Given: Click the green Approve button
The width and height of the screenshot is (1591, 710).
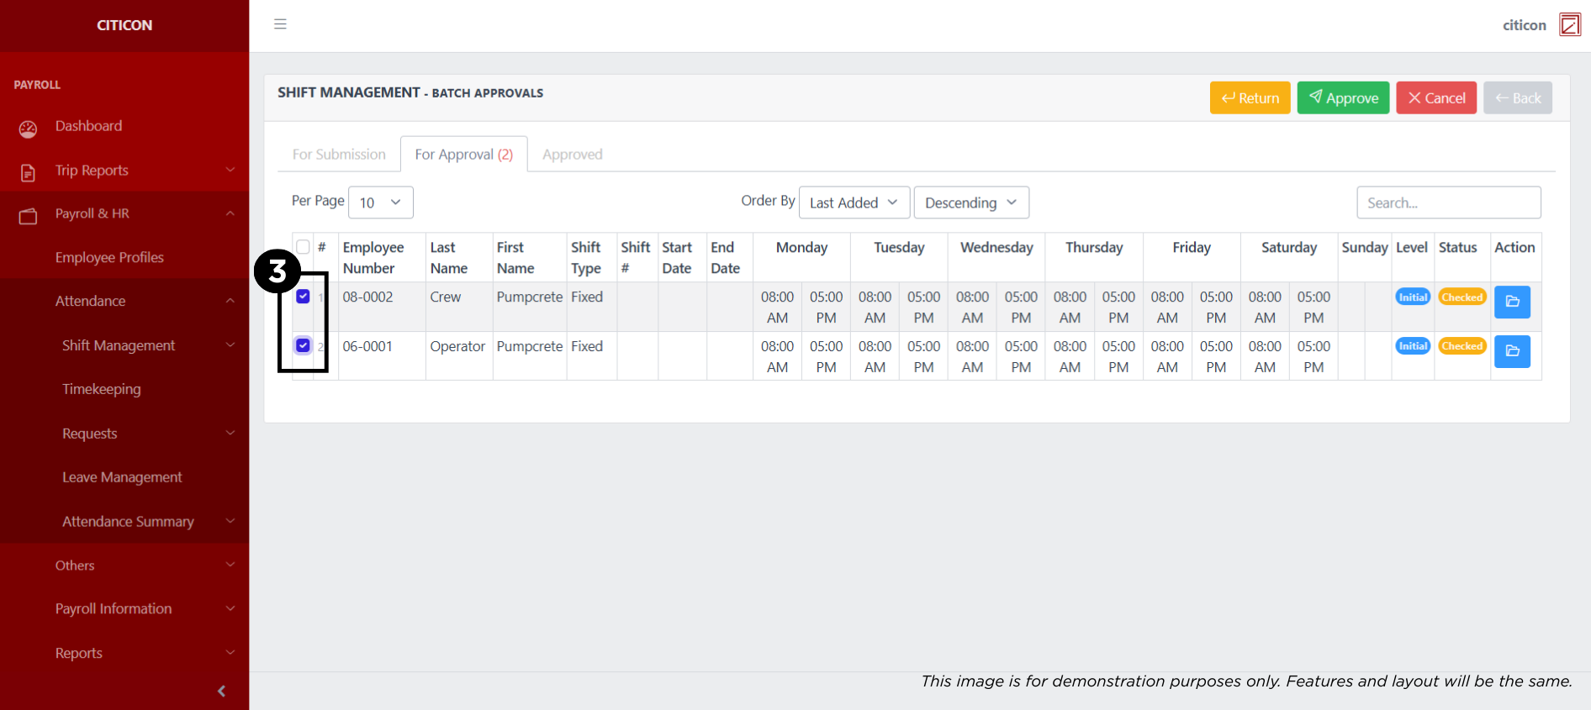Looking at the screenshot, I should click(1342, 98).
